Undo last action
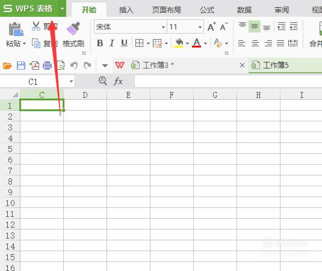The image size is (322, 271). pyautogui.click(x=74, y=65)
